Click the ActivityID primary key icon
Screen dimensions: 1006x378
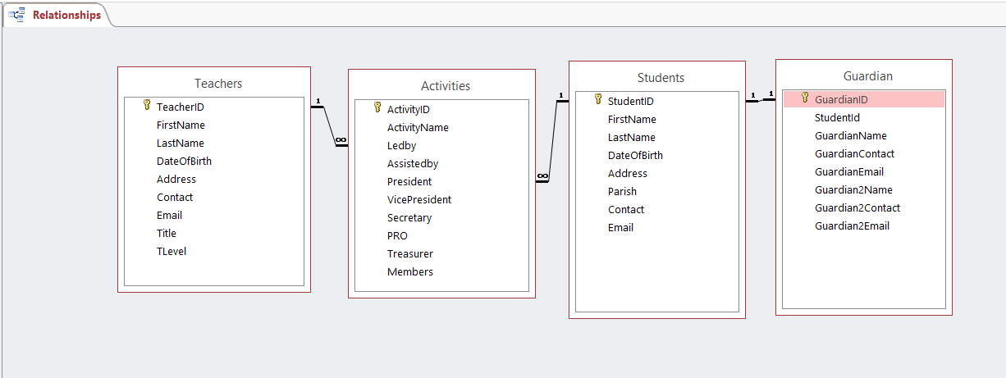coord(377,108)
